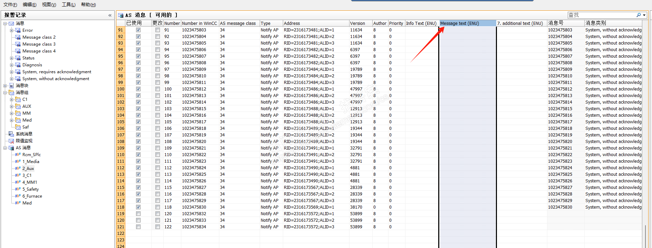Click the 1_Media AS message icon
Image resolution: width=652 pixels, height=248 pixels.
tap(18, 162)
